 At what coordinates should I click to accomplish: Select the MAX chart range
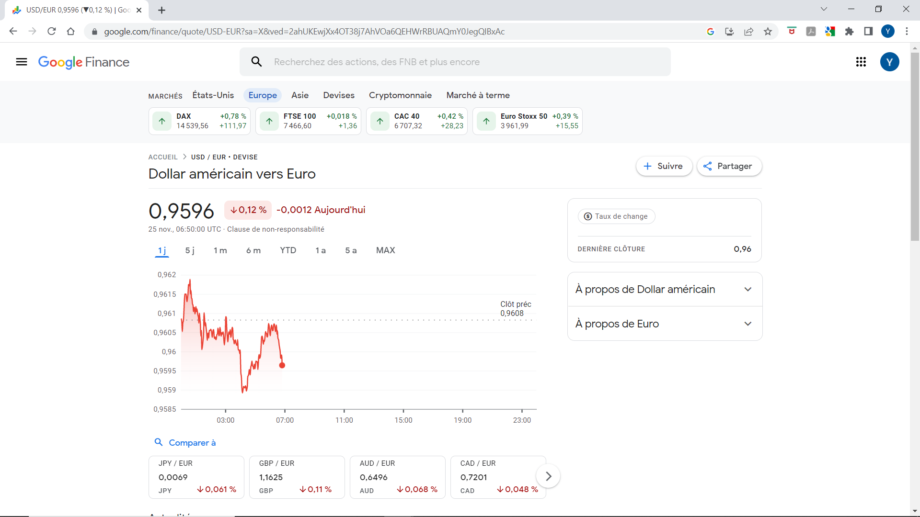385,250
